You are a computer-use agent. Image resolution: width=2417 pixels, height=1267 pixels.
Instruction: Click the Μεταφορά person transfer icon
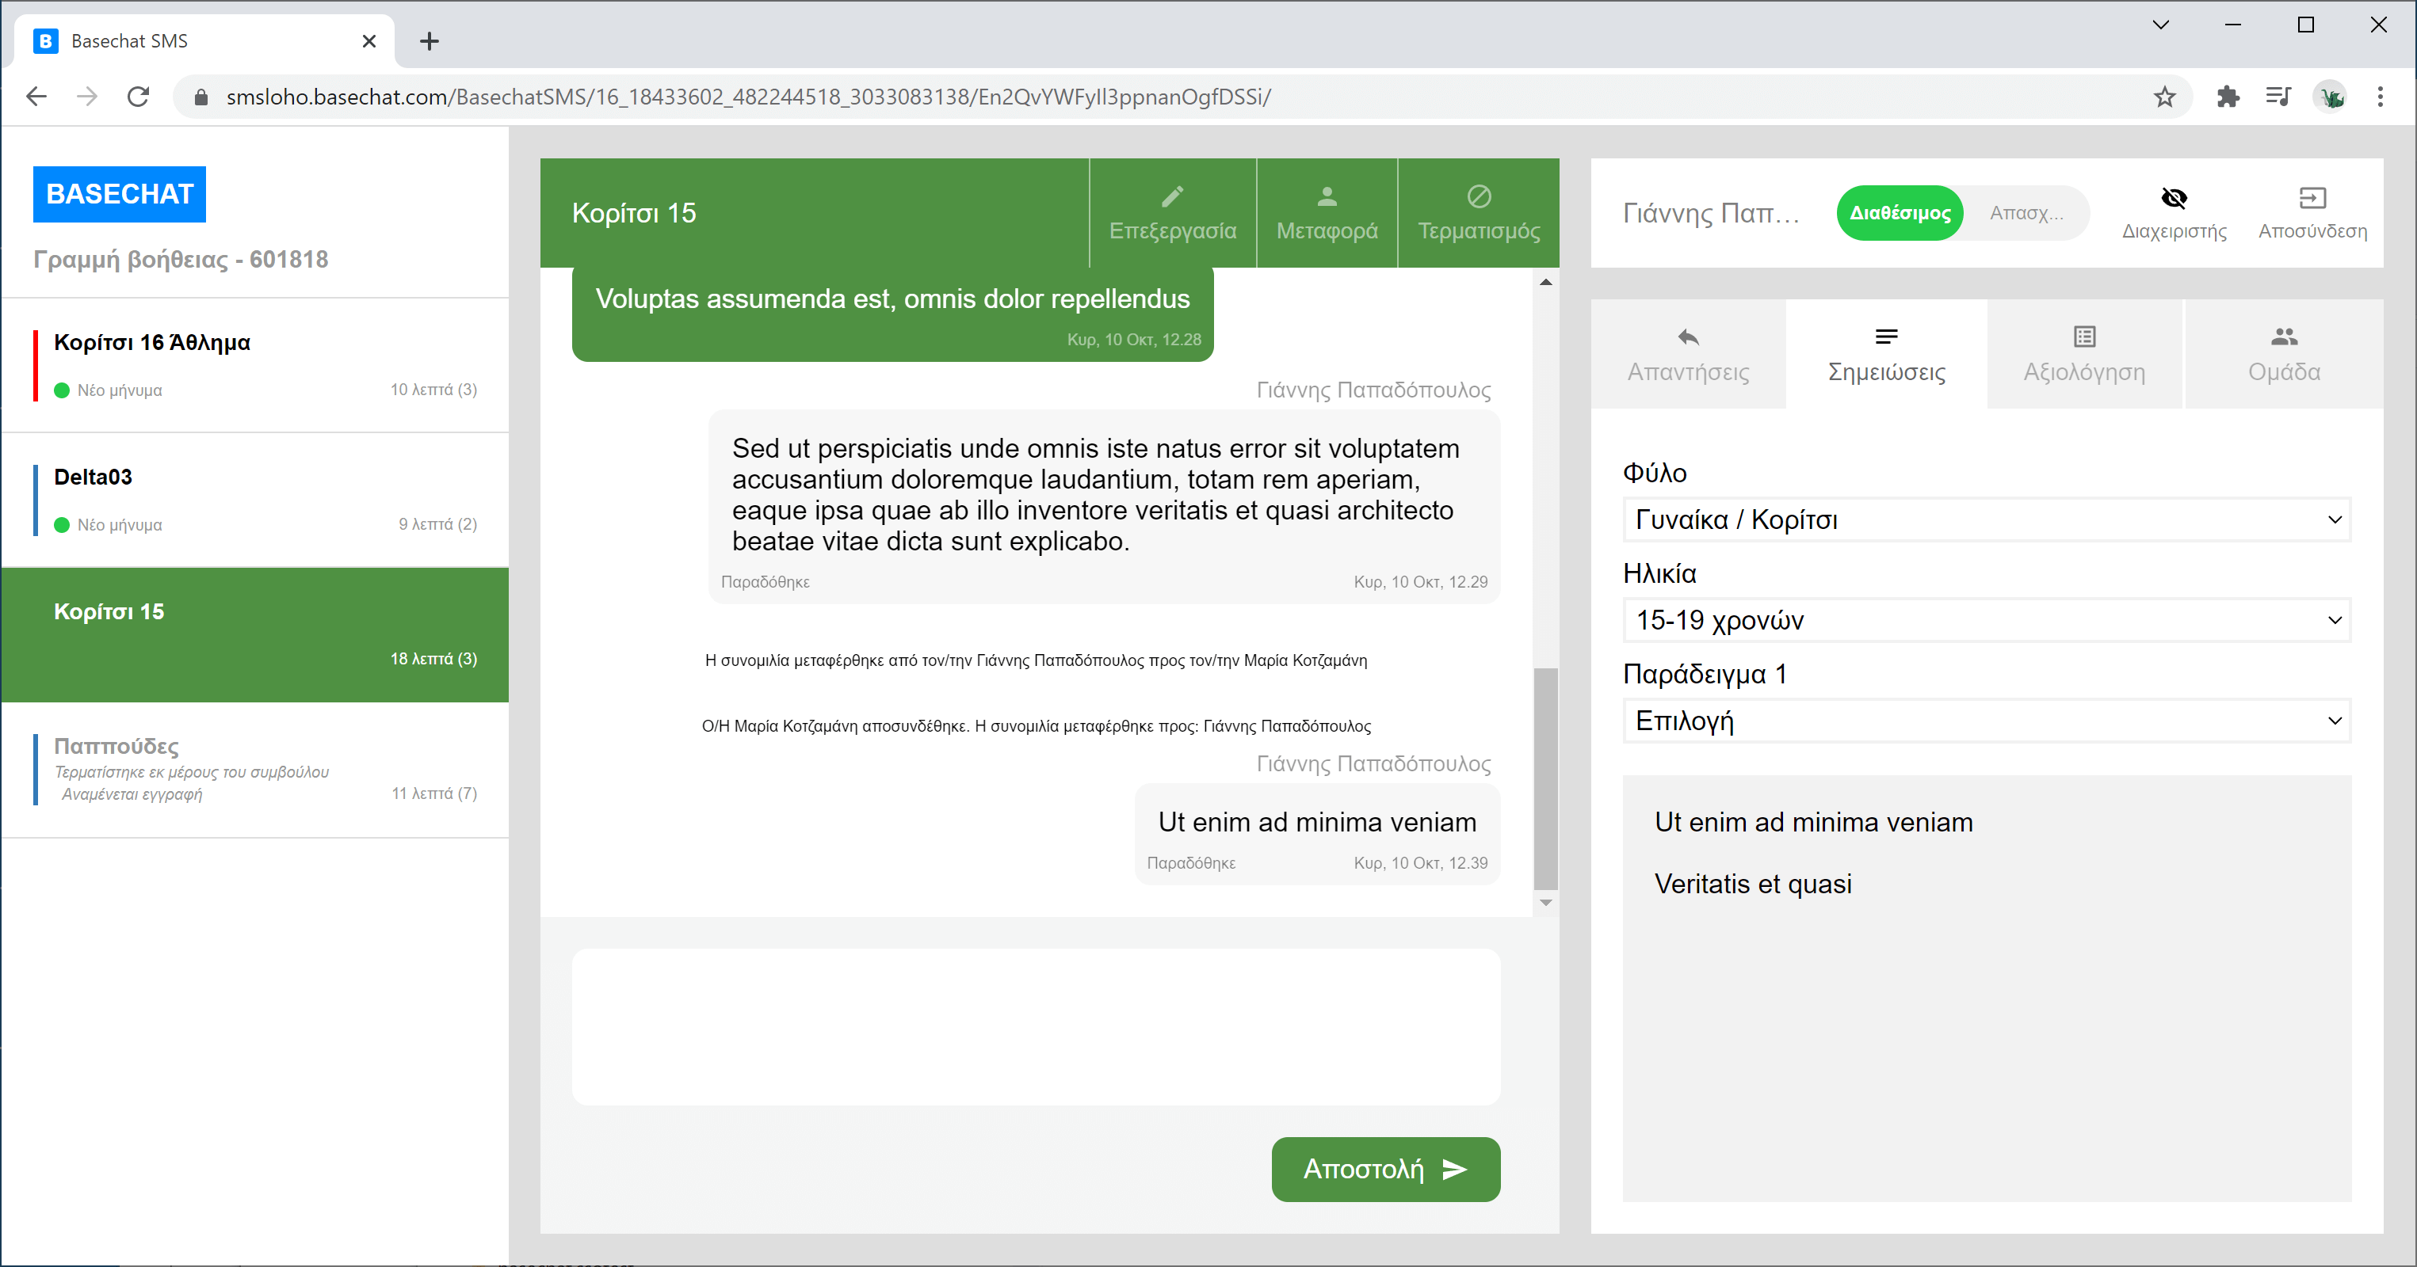tap(1326, 196)
